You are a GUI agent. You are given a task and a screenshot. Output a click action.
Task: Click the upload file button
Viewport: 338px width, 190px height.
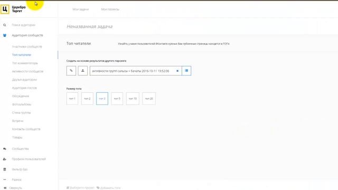[82, 71]
